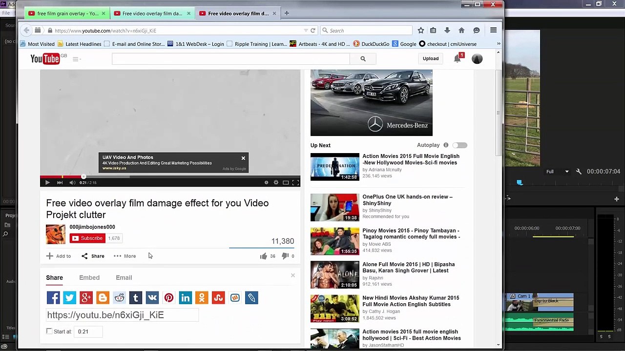This screenshot has height=351, width=625.
Task: Seek on the red video progress bar
Action: 170,176
